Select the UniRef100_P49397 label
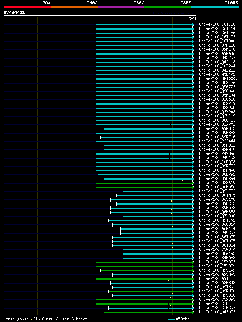This screenshot has height=322, width=242. click(x=217, y=233)
